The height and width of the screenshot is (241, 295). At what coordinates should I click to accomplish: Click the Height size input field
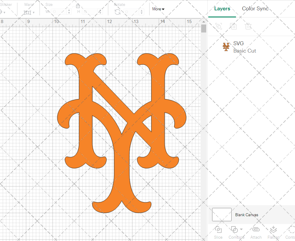click(90, 12)
